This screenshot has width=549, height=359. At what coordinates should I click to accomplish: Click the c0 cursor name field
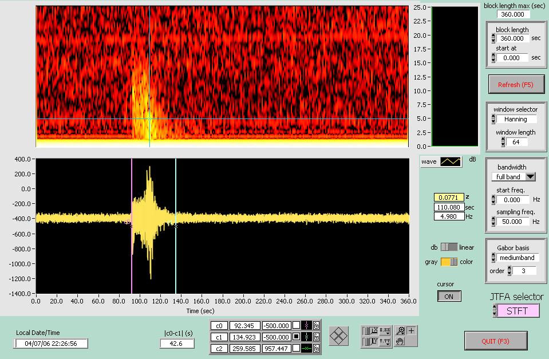(x=219, y=325)
